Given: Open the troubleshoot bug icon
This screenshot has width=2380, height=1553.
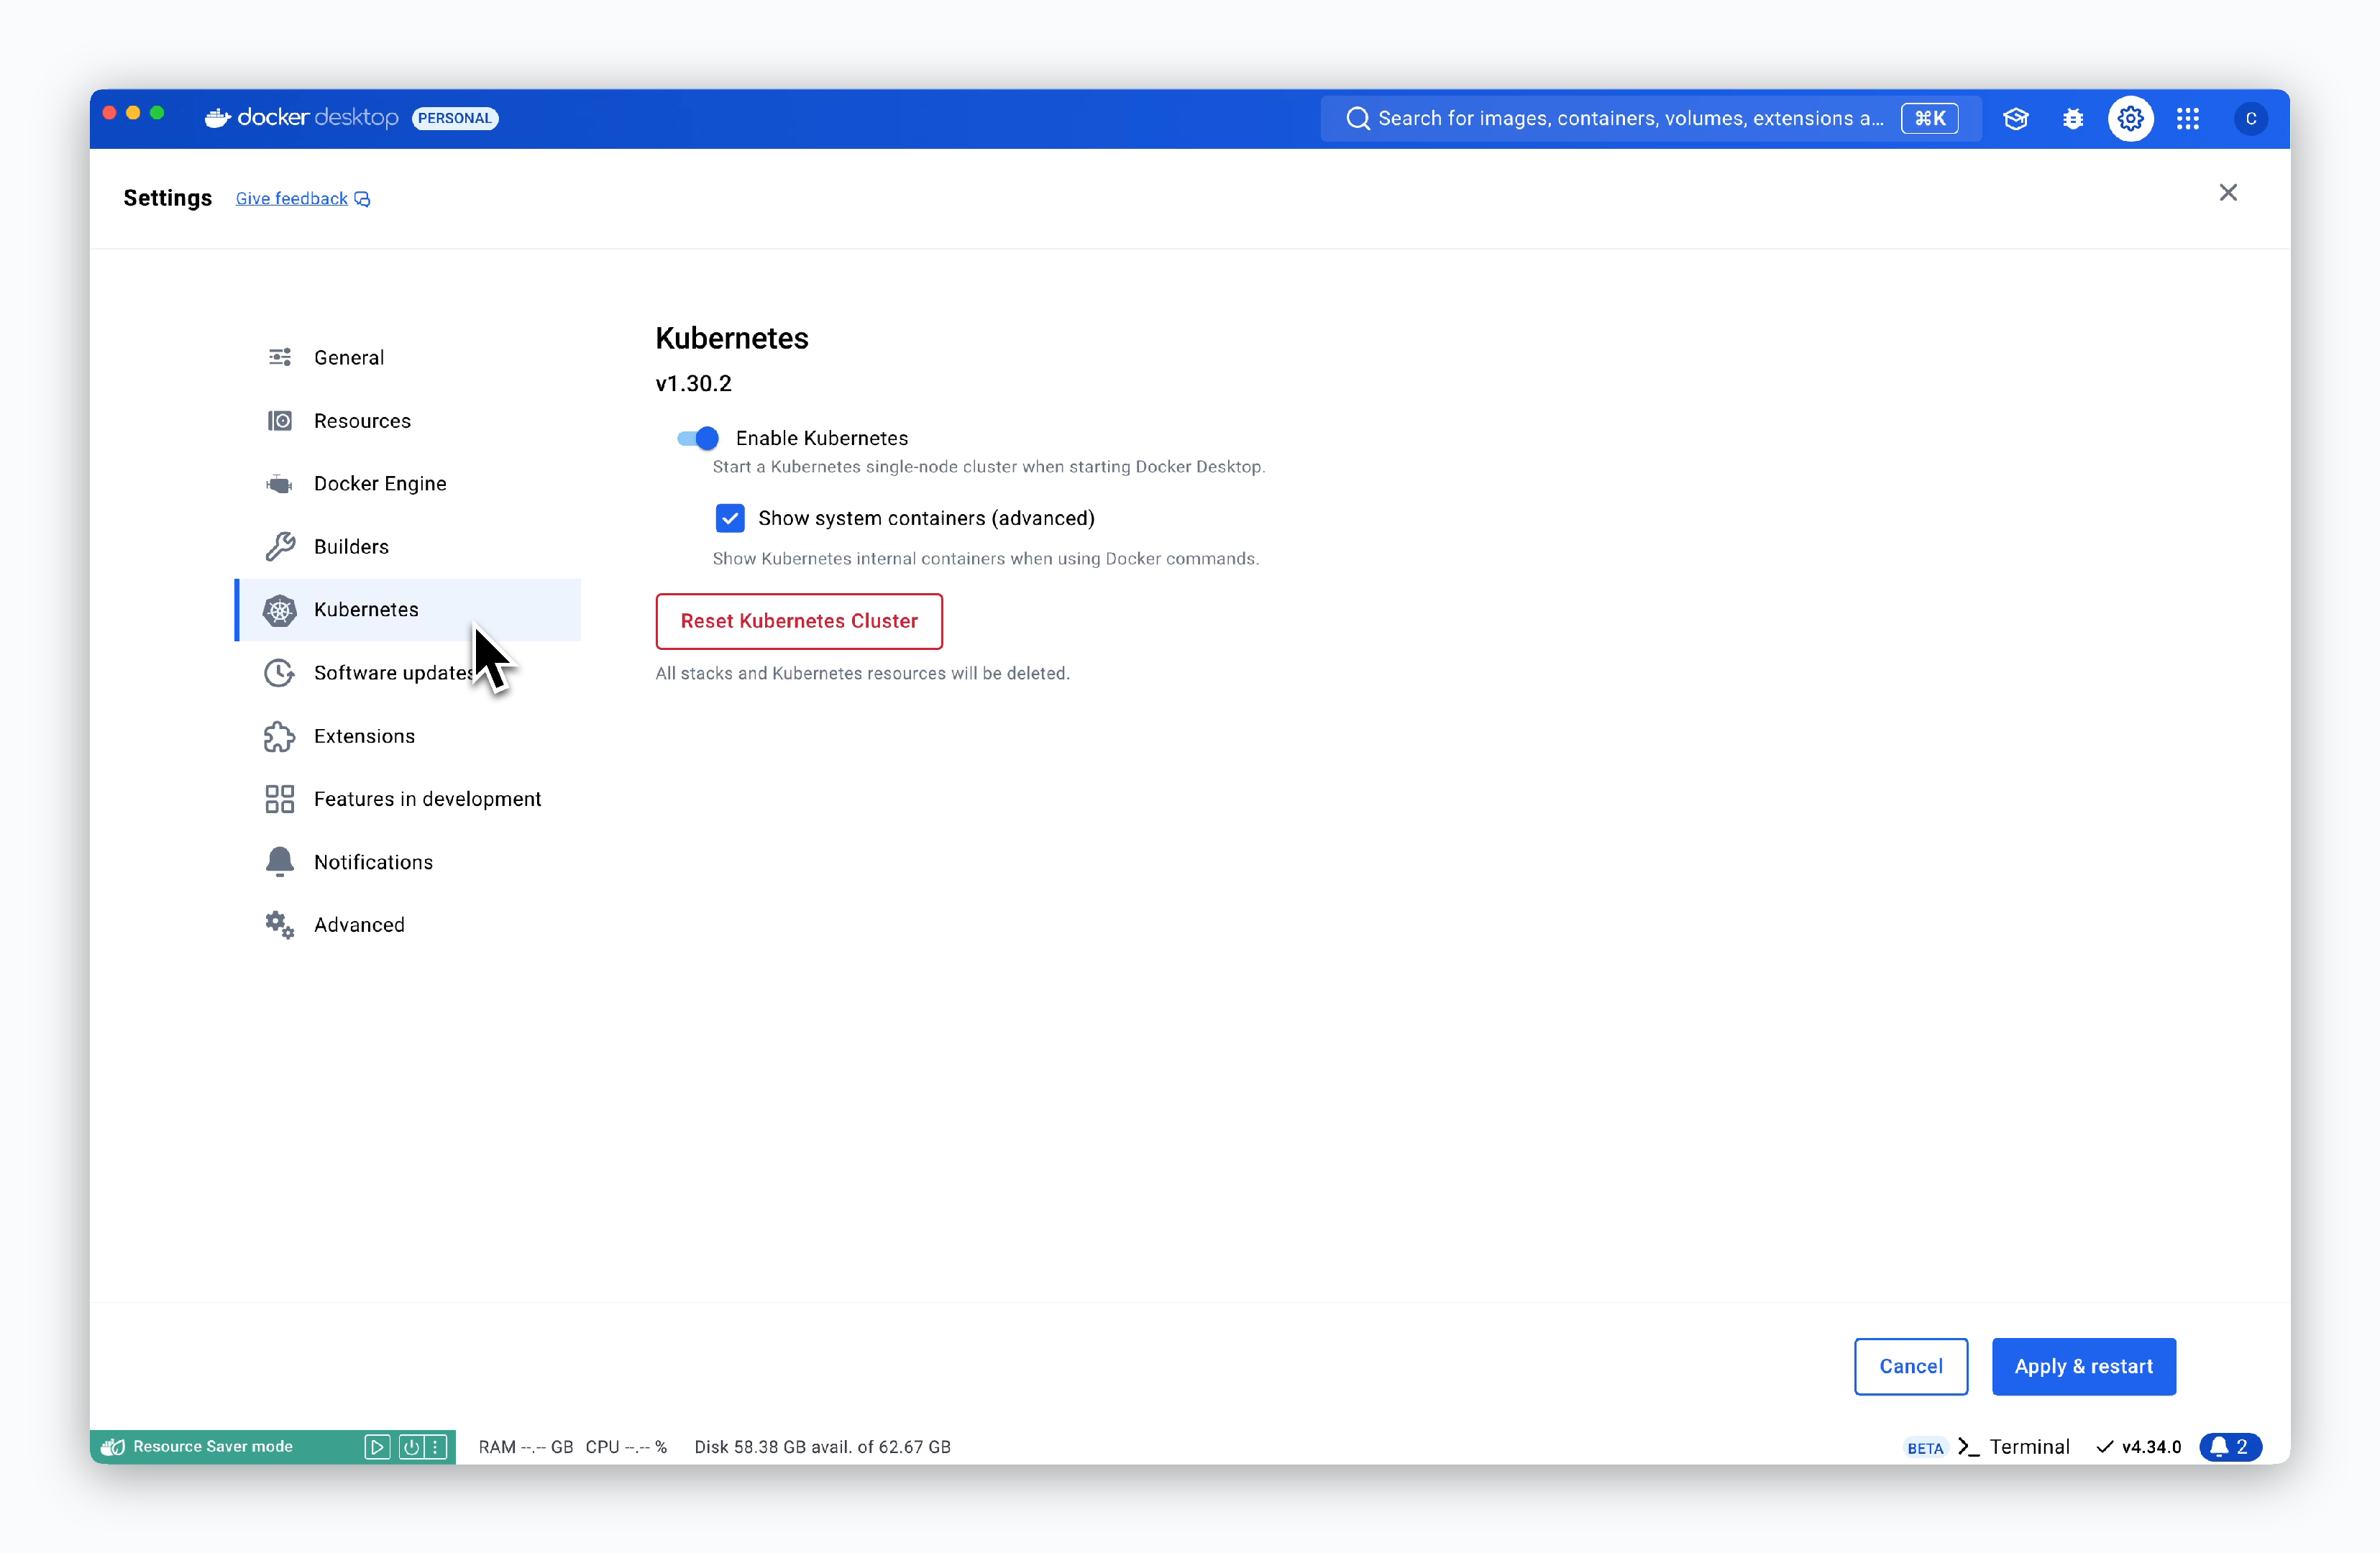Looking at the screenshot, I should (2073, 119).
